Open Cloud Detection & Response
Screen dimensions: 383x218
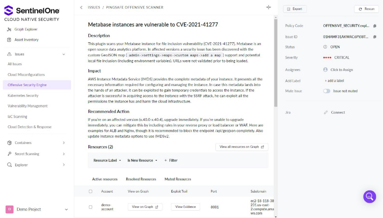pos(30,127)
